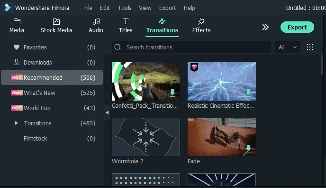Screen dimensions: 326x188
Task: Select the Recommended category
Action: pyautogui.click(x=52, y=77)
